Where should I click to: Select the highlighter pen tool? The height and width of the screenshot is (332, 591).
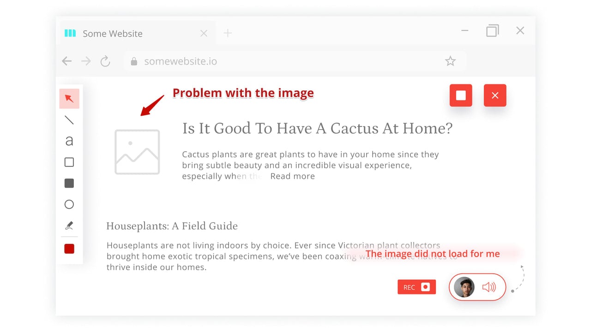[x=69, y=225]
